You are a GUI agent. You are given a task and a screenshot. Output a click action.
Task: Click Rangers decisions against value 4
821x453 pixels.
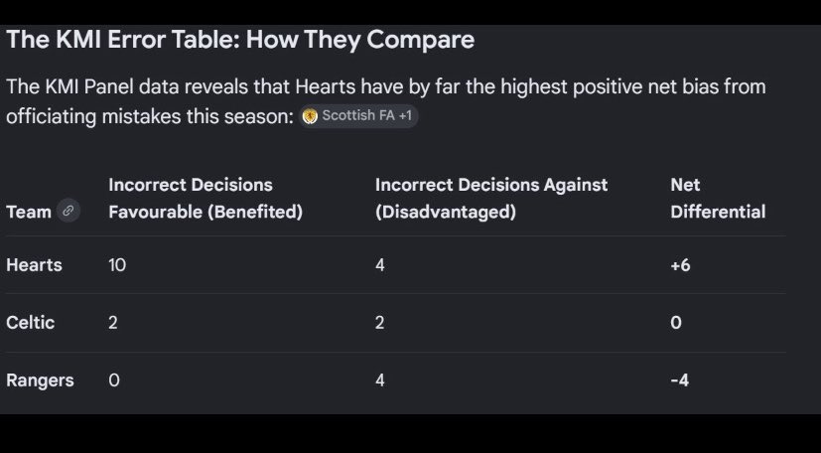(380, 380)
